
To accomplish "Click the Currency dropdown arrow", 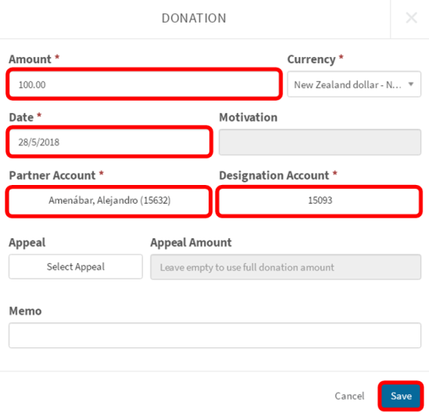I will [x=411, y=84].
